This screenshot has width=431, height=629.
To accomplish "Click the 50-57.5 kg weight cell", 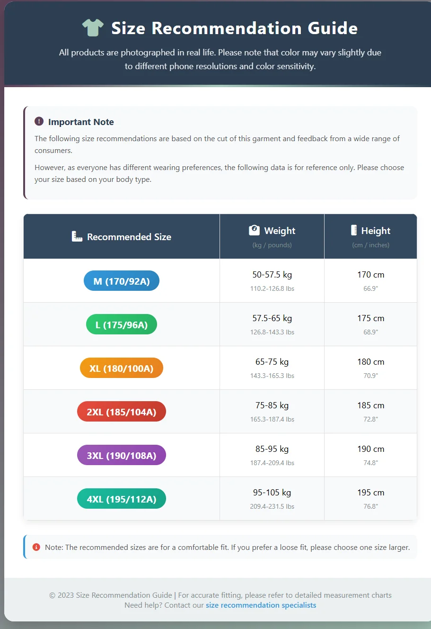I will click(272, 275).
